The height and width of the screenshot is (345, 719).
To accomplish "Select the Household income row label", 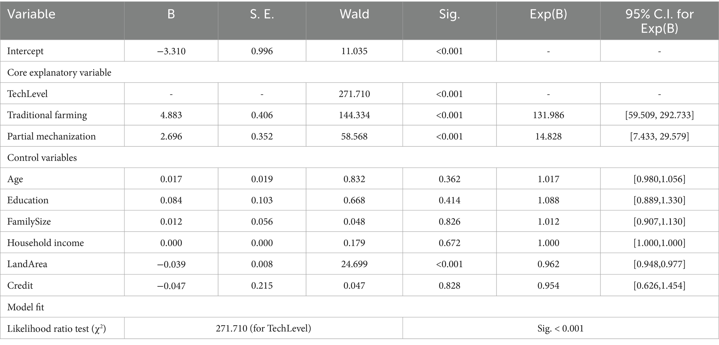I will (x=46, y=243).
